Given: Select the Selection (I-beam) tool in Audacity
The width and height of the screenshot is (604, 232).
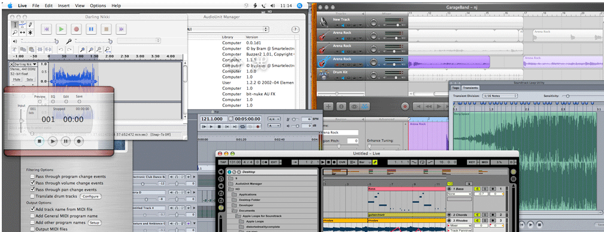Looking at the screenshot, I should click(14, 25).
